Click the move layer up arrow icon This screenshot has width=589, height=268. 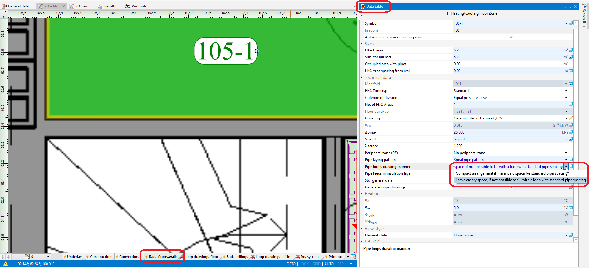3,257
